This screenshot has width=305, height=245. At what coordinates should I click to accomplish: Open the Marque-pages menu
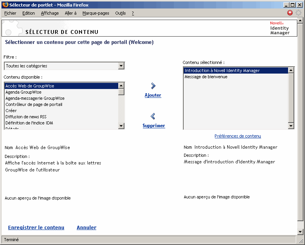tap(96, 13)
